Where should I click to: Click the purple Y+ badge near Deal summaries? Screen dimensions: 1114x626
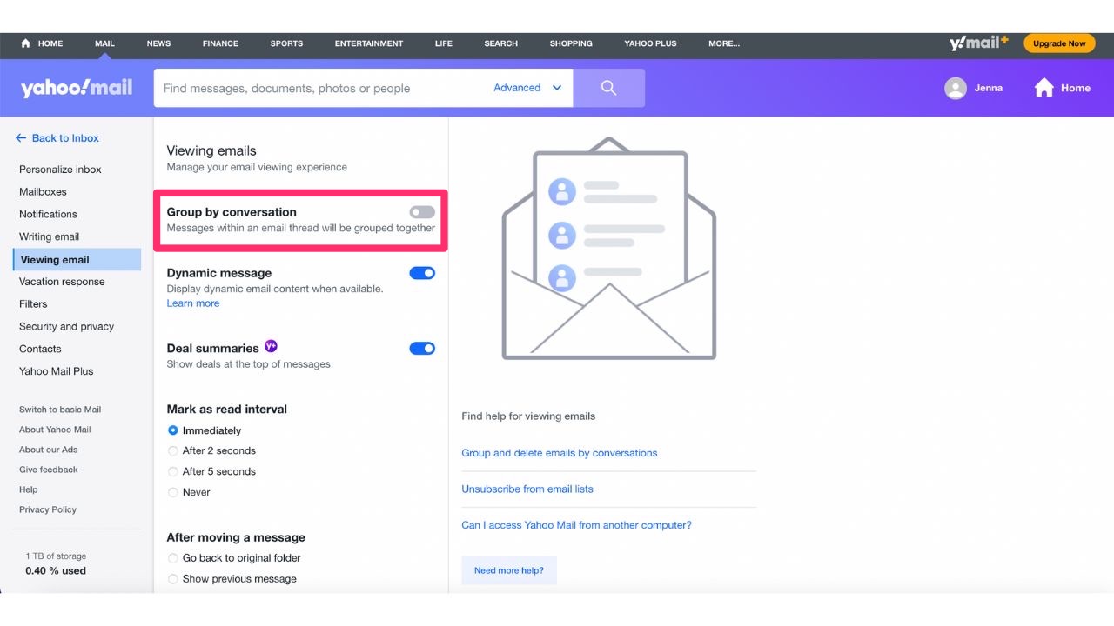(271, 346)
